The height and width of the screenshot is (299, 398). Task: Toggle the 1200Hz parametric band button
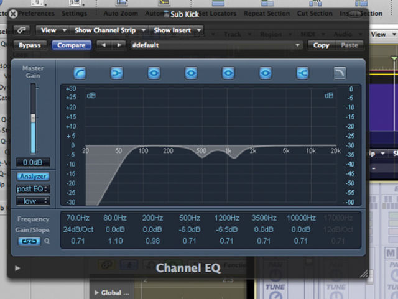(x=228, y=73)
